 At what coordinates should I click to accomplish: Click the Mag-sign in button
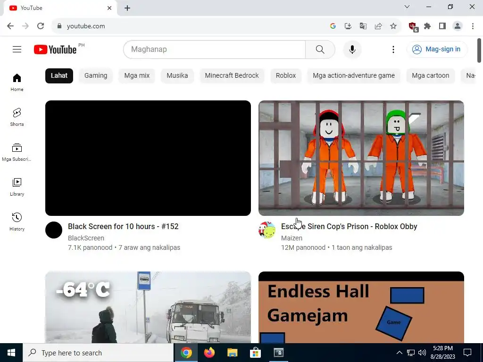(437, 49)
